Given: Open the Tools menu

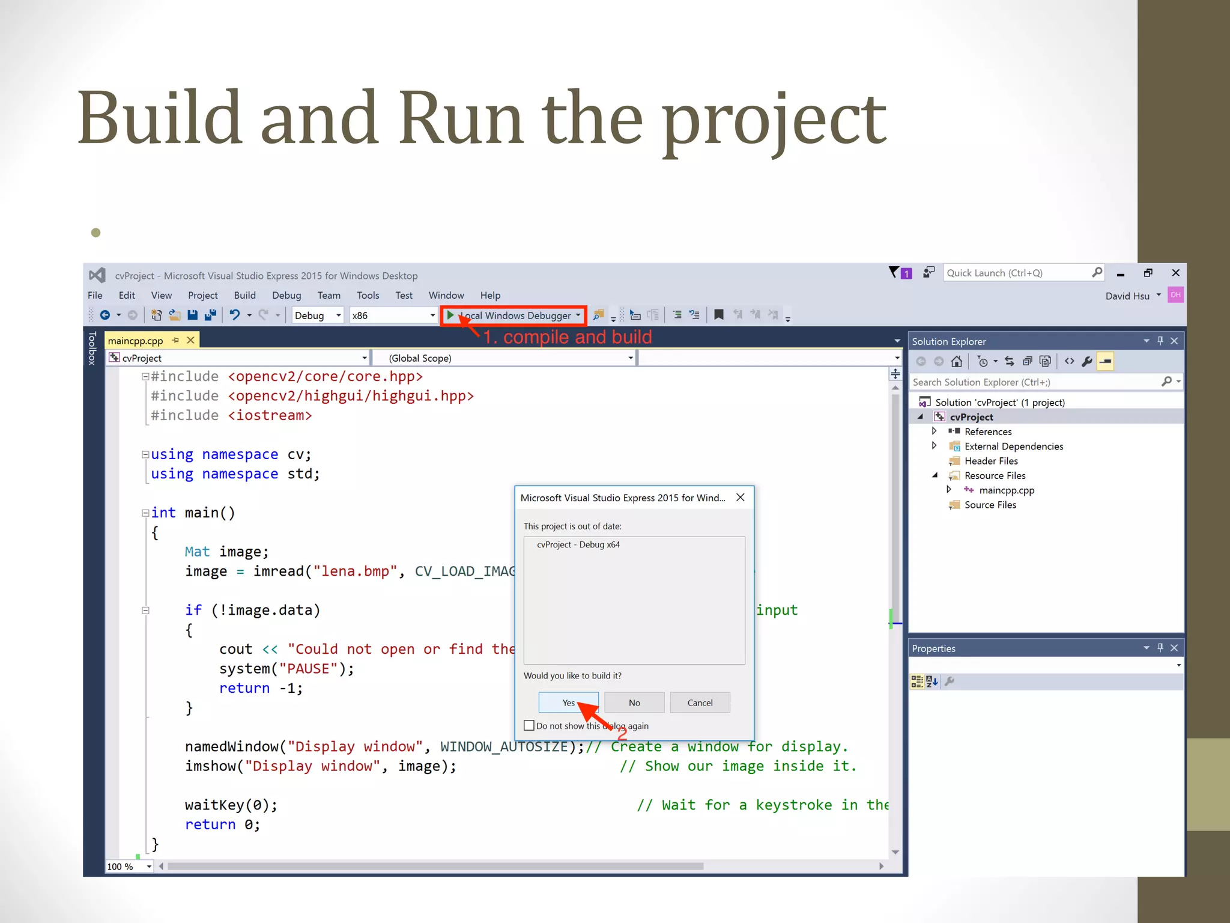Looking at the screenshot, I should [368, 295].
